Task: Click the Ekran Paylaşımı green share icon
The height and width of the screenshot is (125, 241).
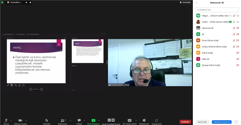Action: (x=93, y=120)
